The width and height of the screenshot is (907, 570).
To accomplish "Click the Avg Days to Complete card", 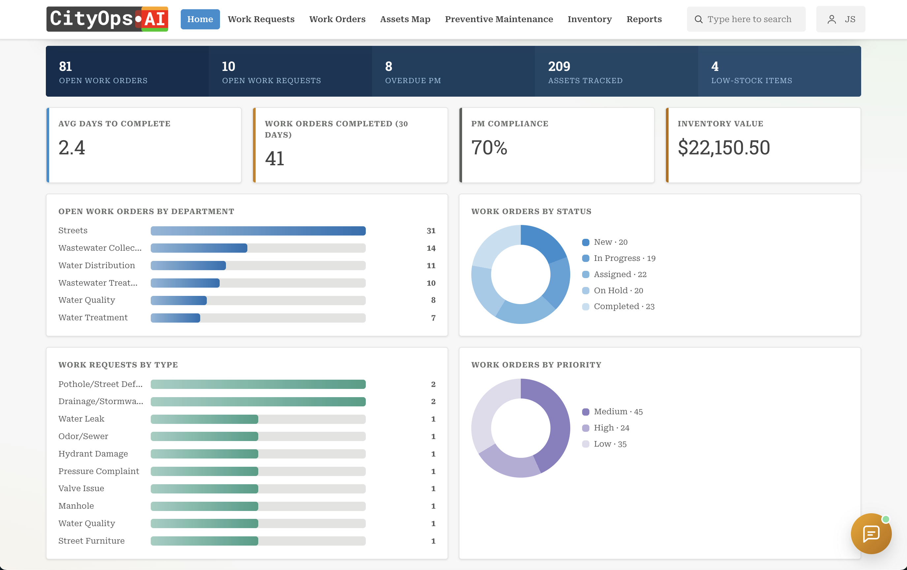I will pos(144,145).
